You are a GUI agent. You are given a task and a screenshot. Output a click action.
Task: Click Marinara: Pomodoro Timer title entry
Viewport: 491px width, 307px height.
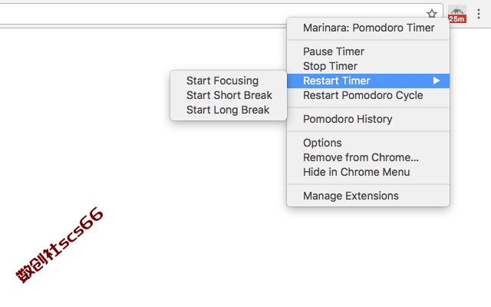(x=368, y=28)
